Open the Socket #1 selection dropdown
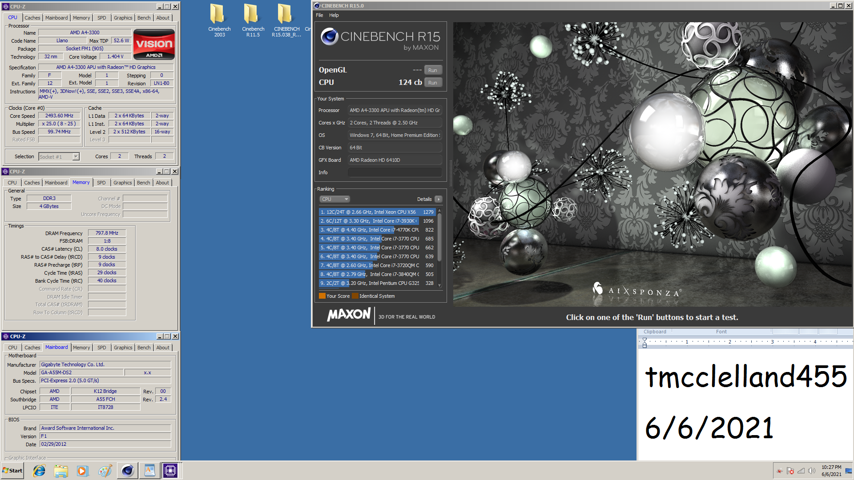Viewport: 854px width, 480px height. [59, 156]
